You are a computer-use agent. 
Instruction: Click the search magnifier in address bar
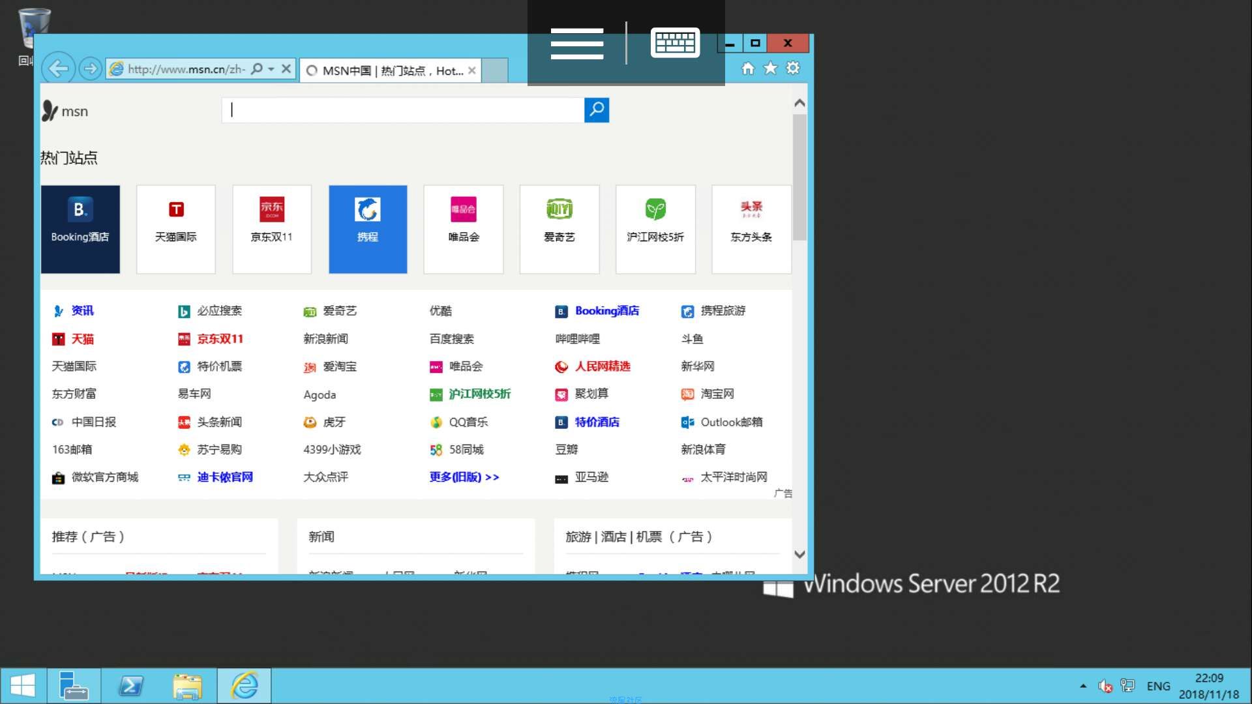click(257, 68)
